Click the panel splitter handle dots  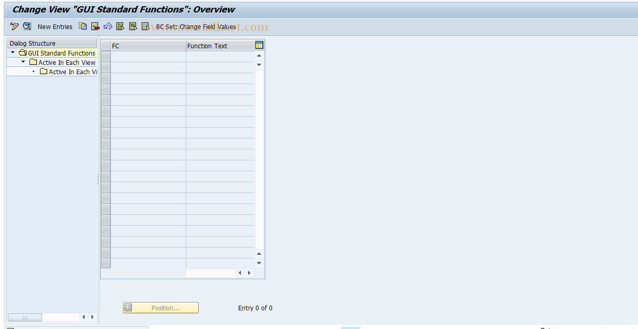[98, 179]
